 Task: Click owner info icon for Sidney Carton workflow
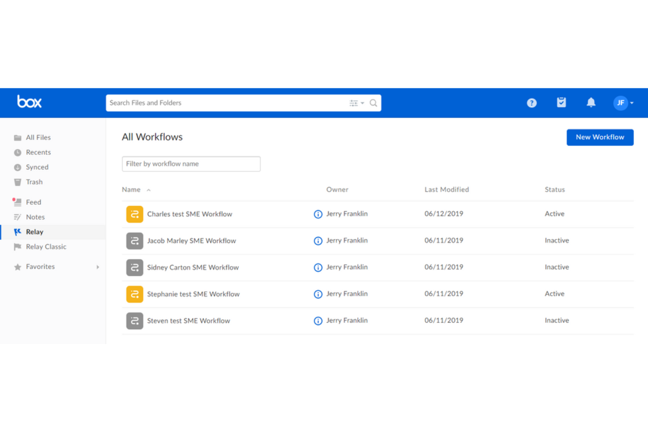(x=318, y=267)
